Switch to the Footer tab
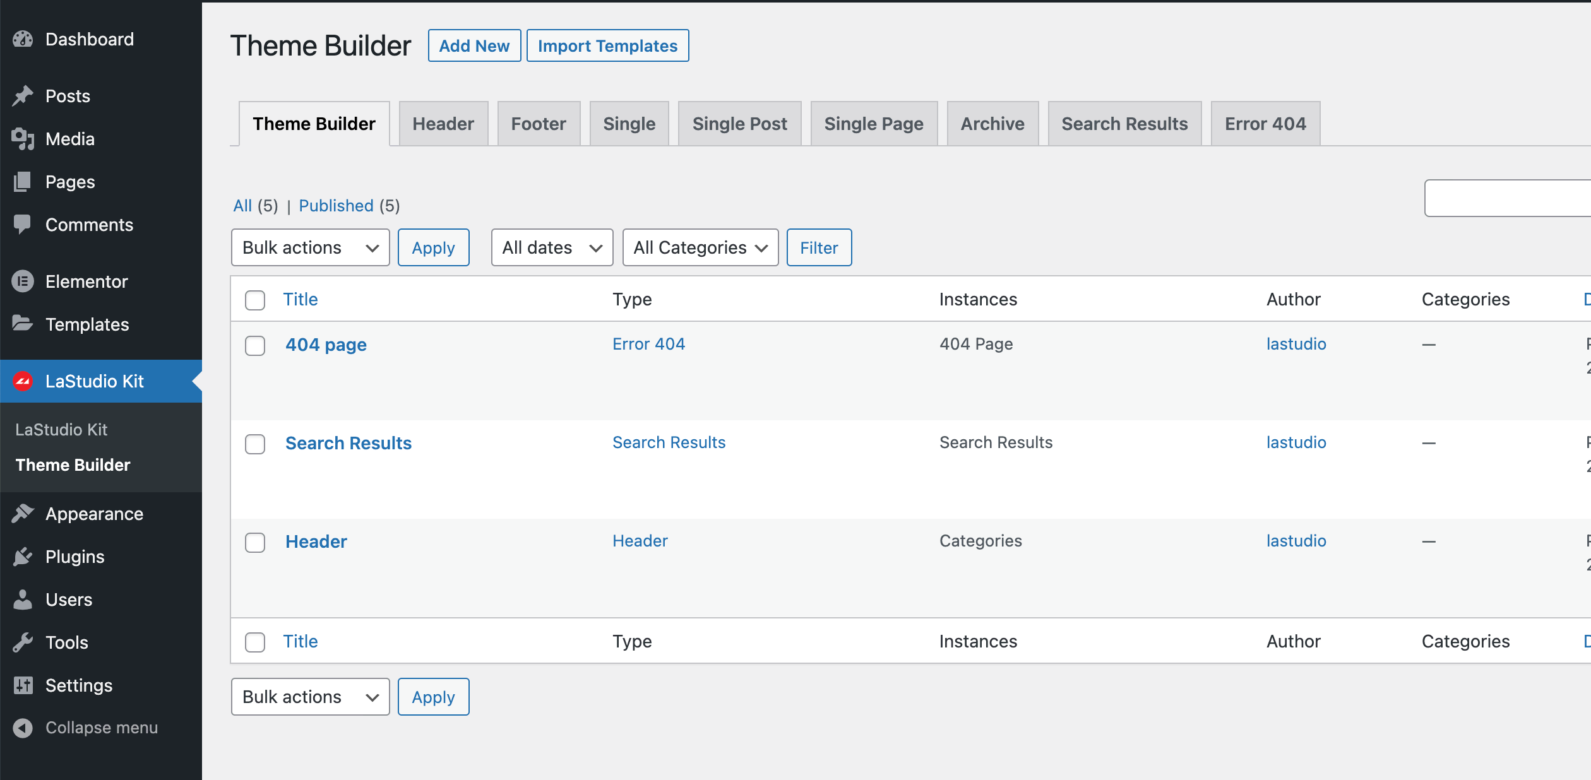The height and width of the screenshot is (780, 1591). click(539, 124)
